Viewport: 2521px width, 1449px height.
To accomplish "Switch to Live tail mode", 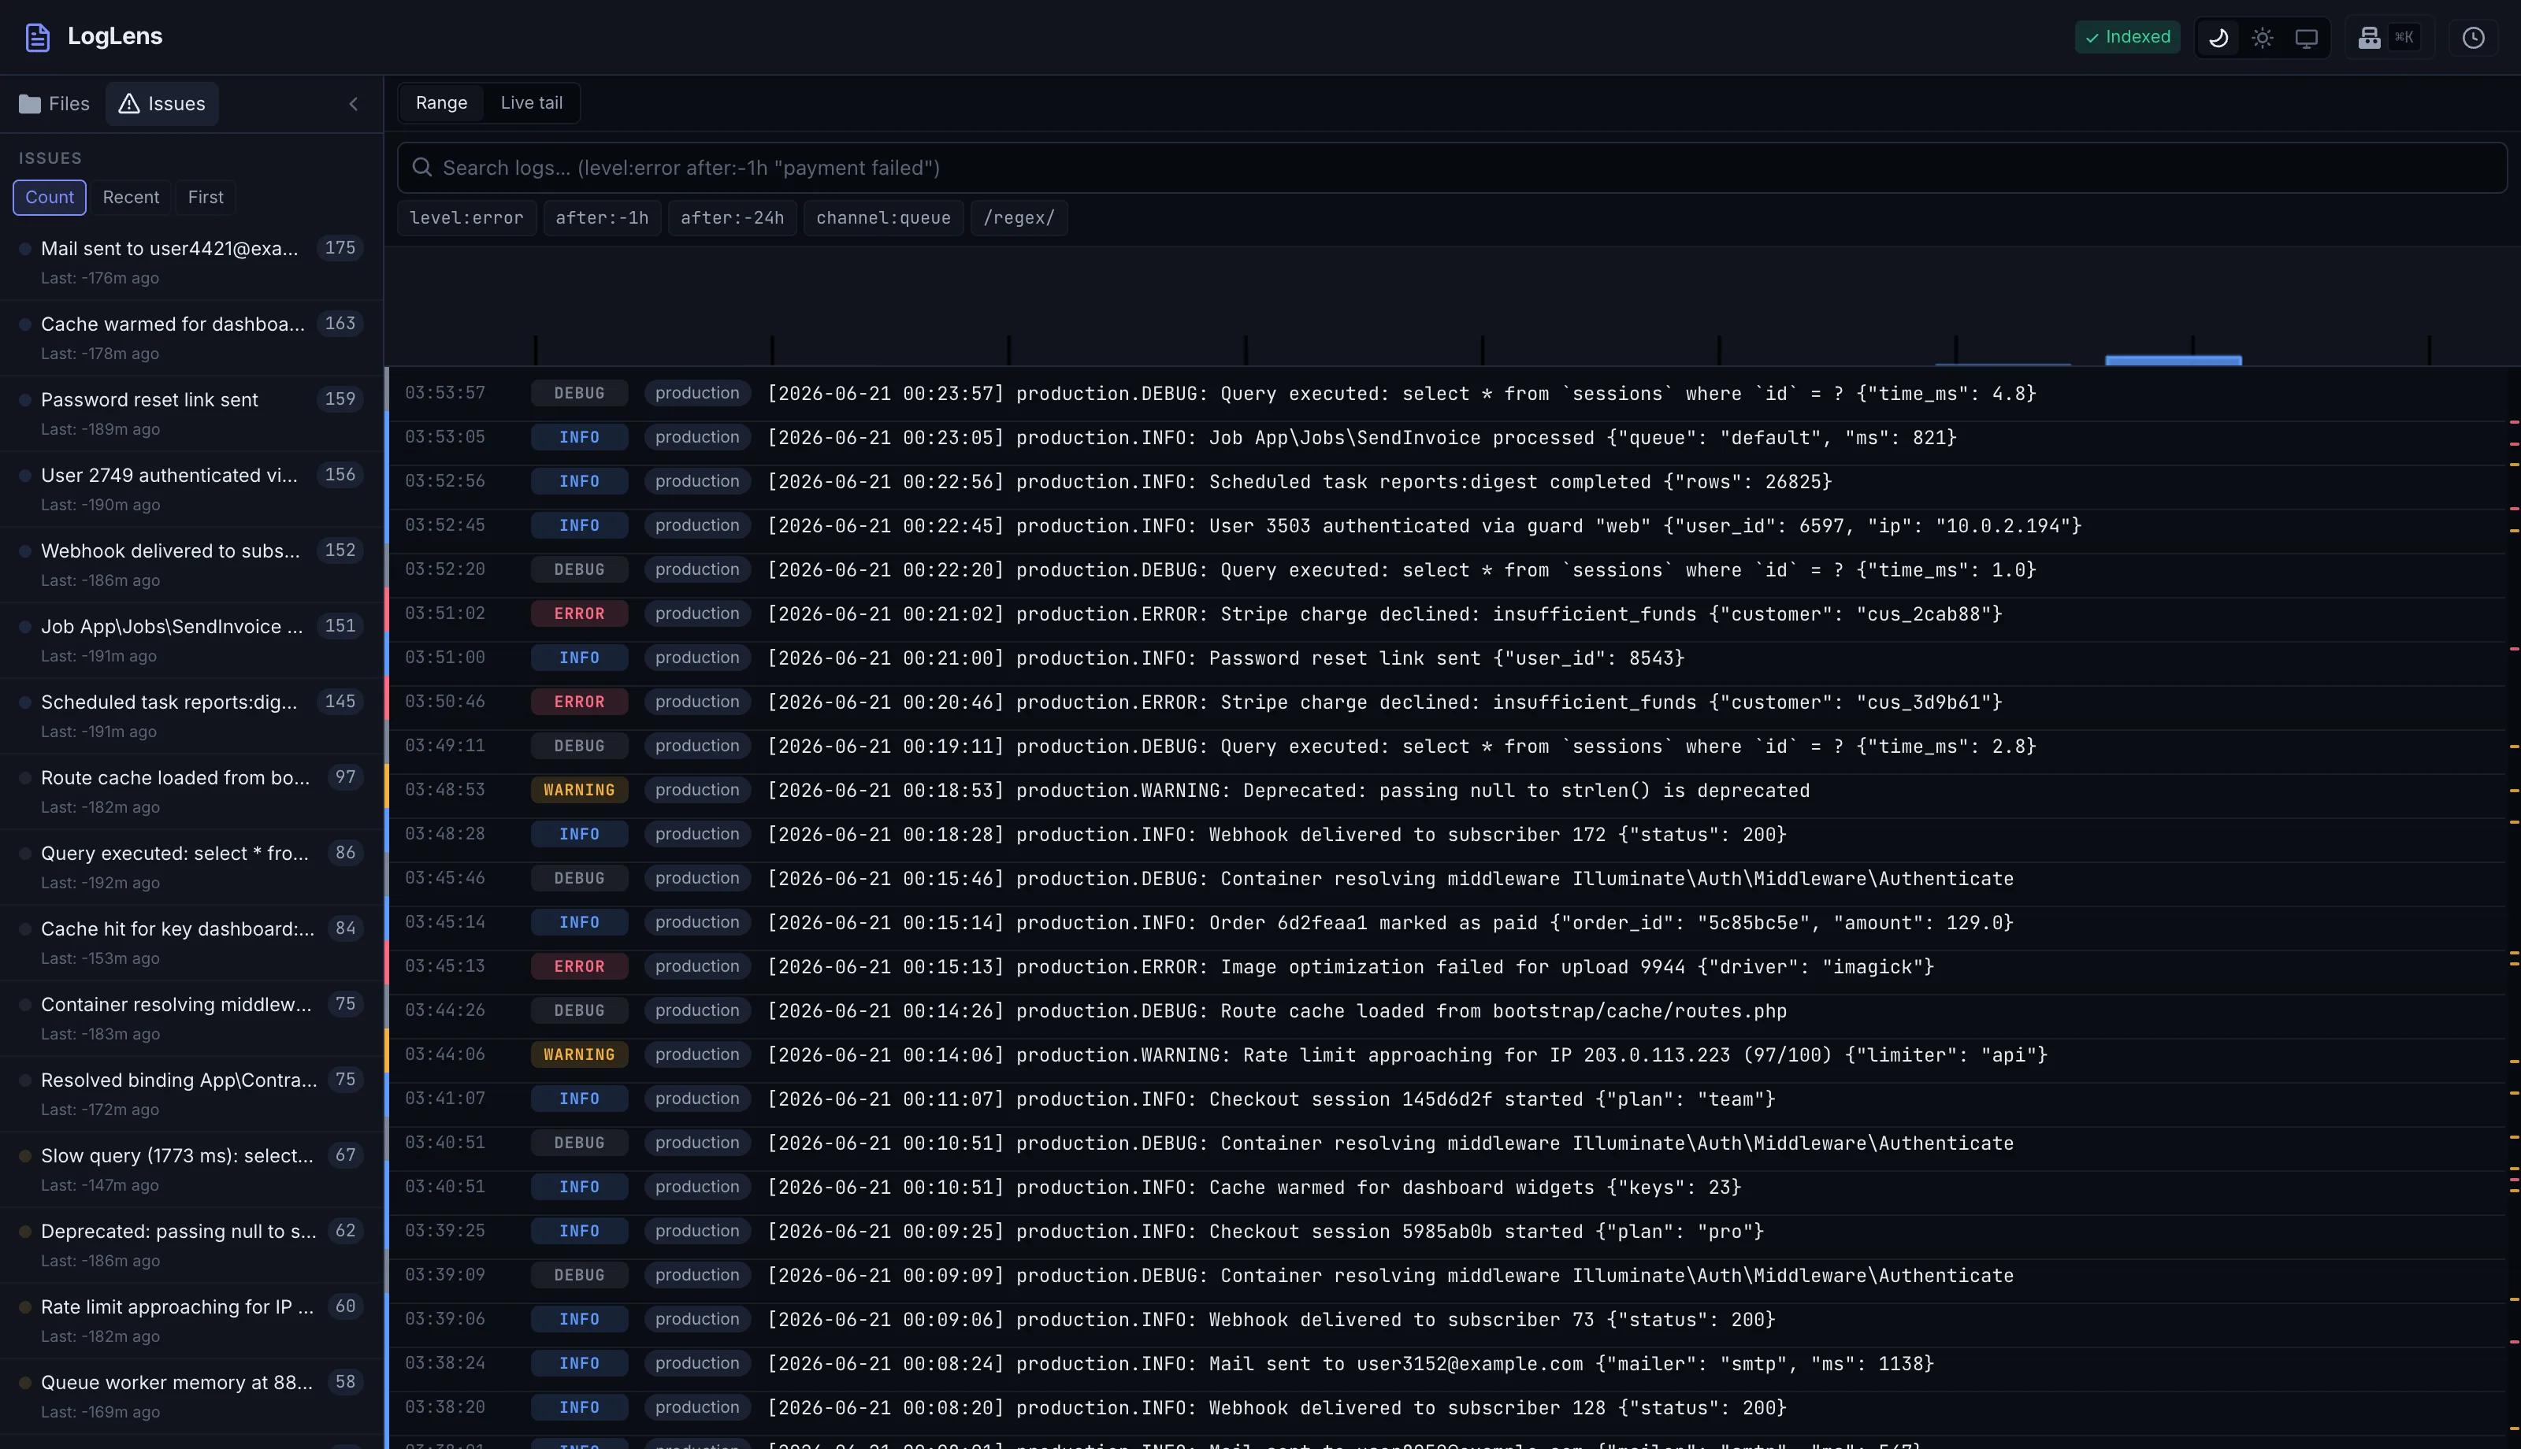I will click(532, 102).
